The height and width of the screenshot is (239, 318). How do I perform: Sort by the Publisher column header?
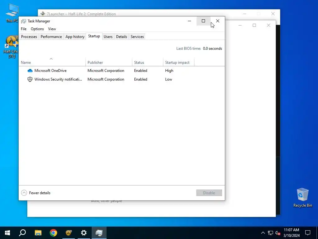coord(109,62)
